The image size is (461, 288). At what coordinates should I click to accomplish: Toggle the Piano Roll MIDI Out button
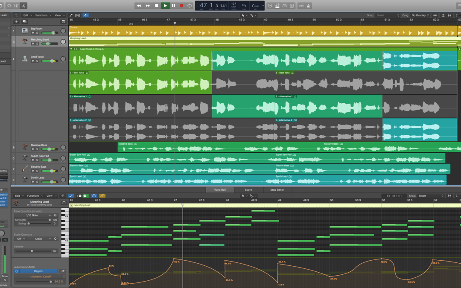(x=85, y=196)
